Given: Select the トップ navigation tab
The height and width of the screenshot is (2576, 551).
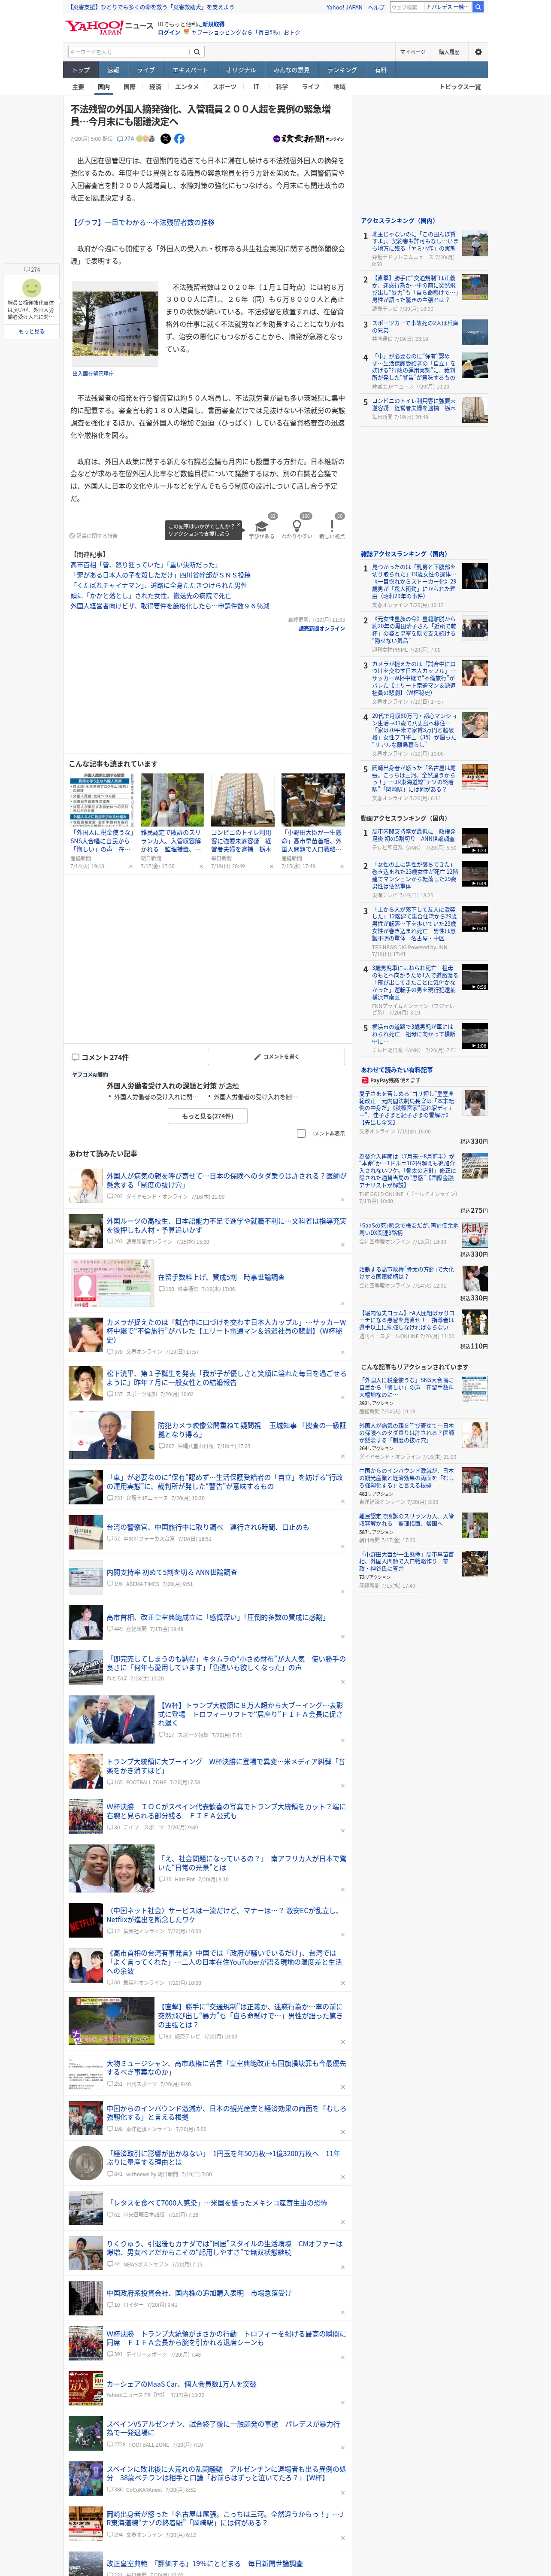Looking at the screenshot, I should tap(81, 70).
